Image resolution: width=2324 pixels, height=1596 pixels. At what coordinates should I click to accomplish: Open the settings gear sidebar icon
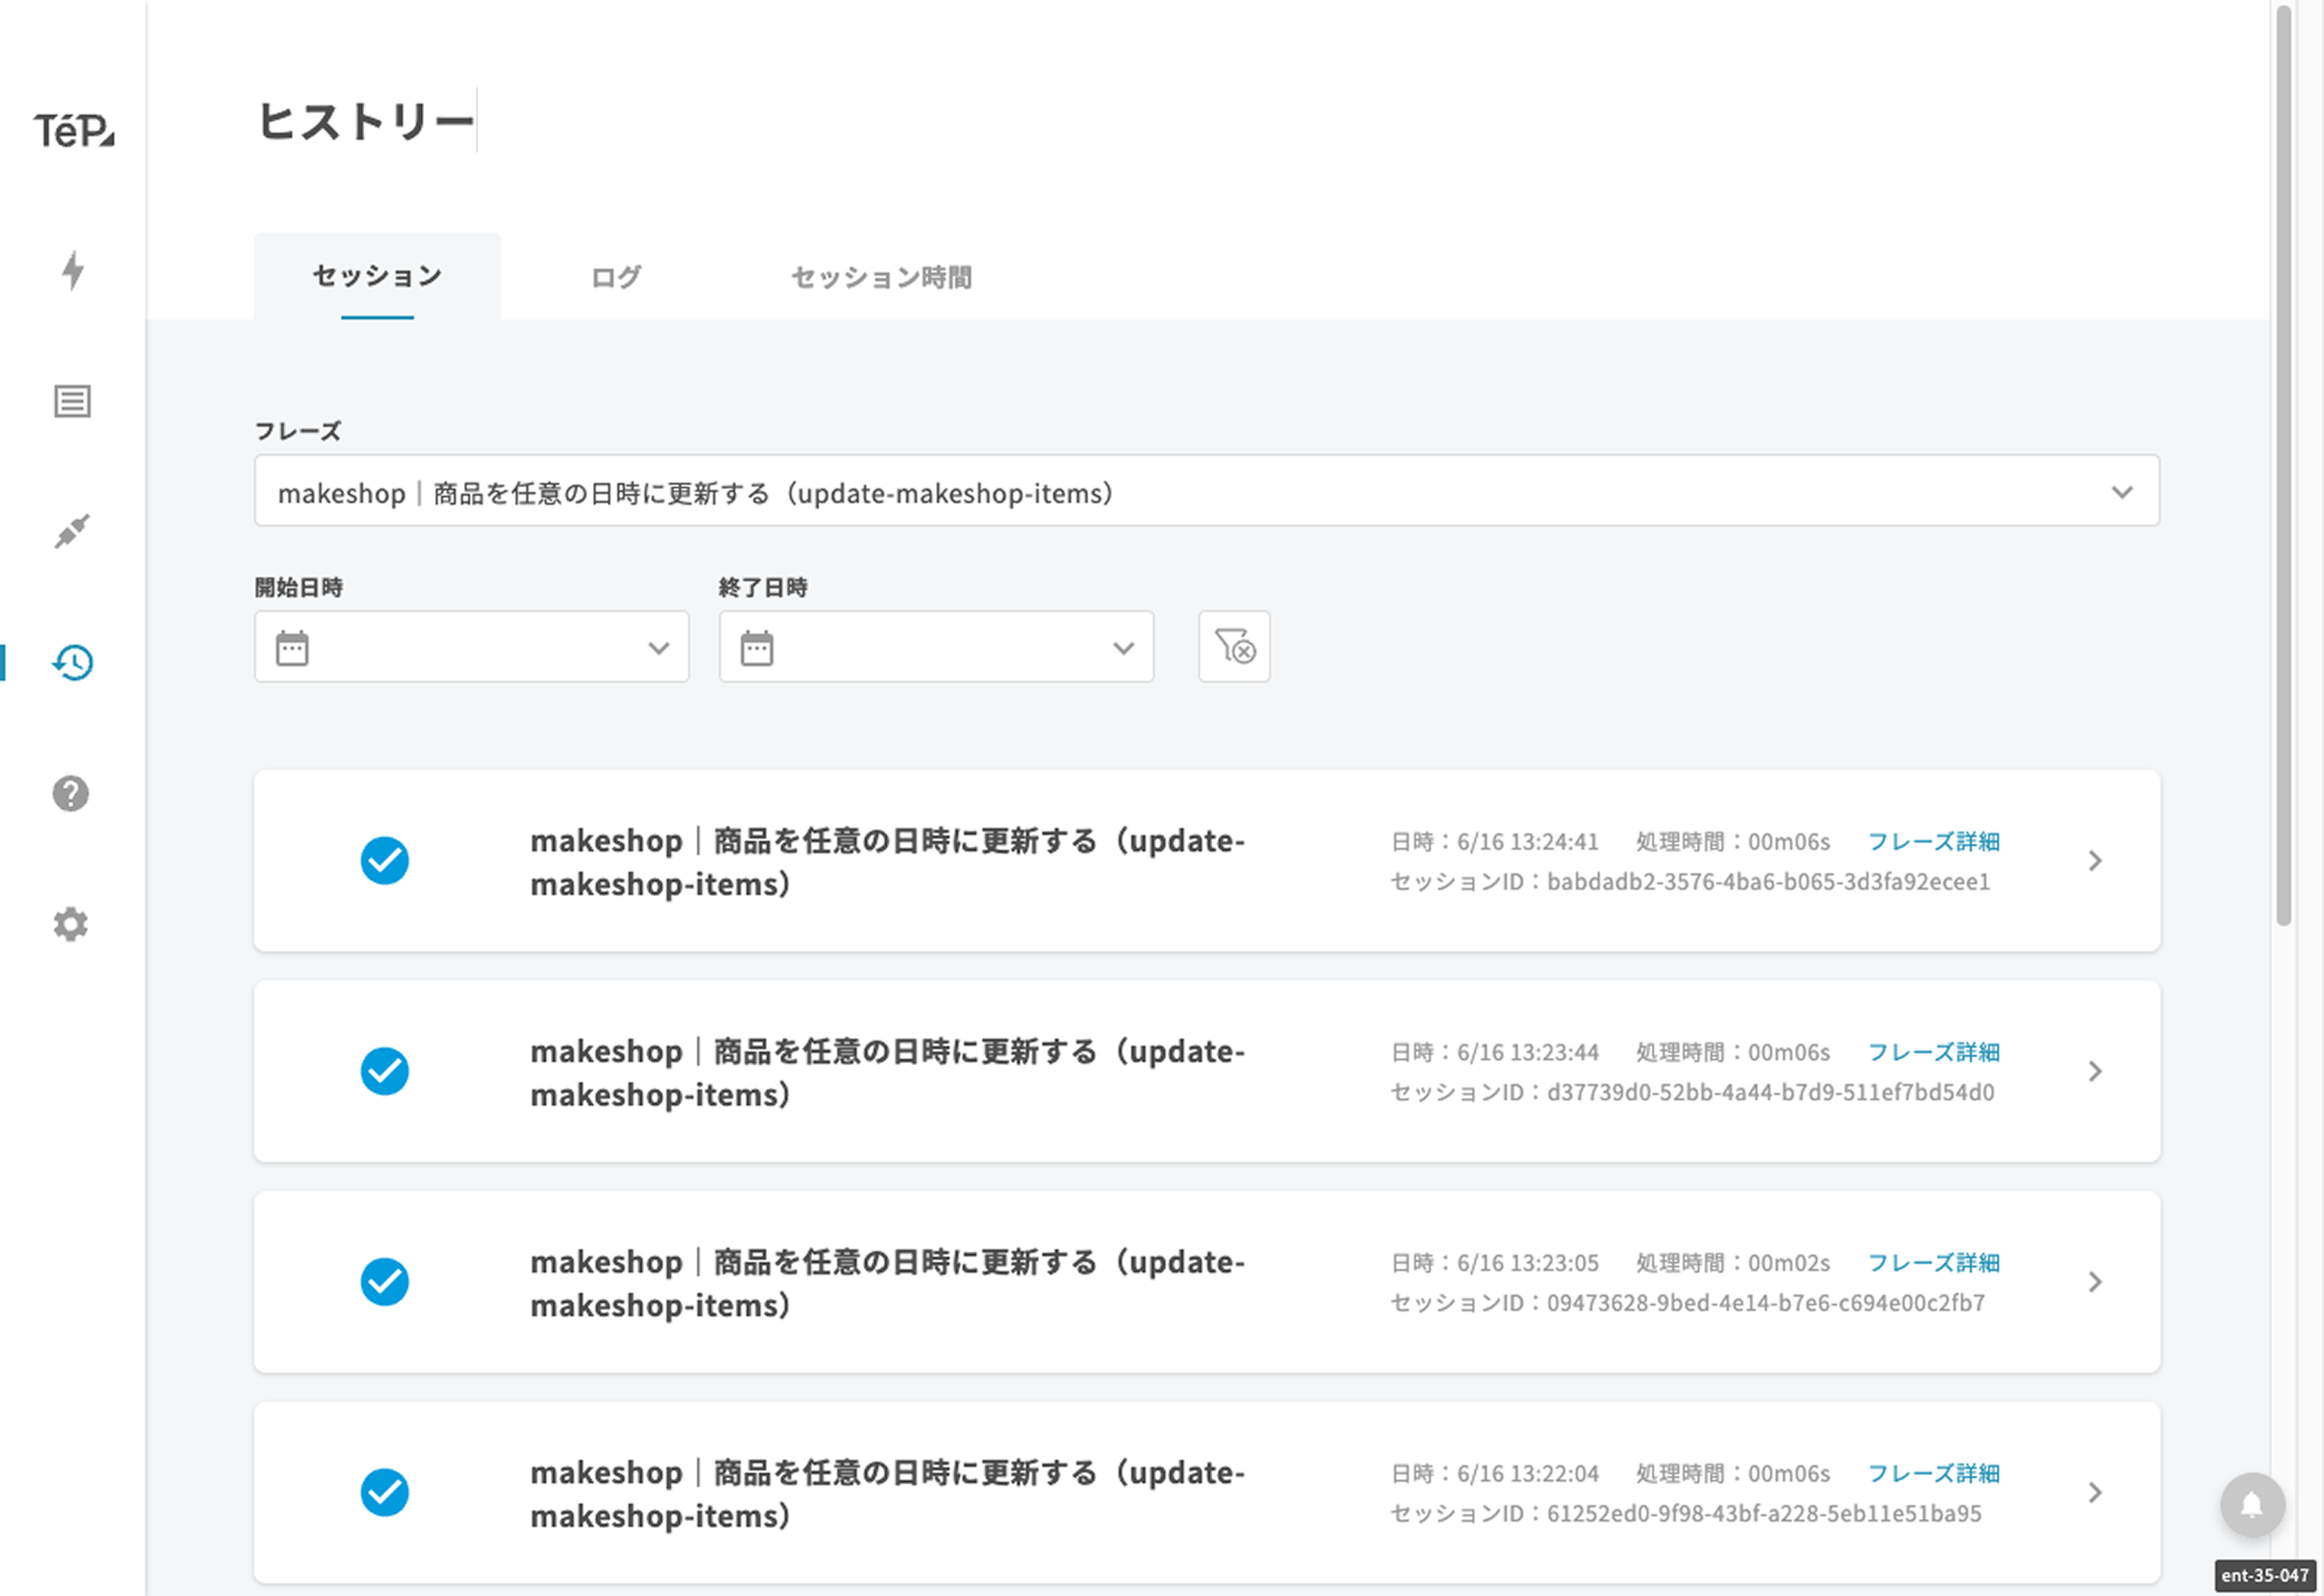click(71, 924)
